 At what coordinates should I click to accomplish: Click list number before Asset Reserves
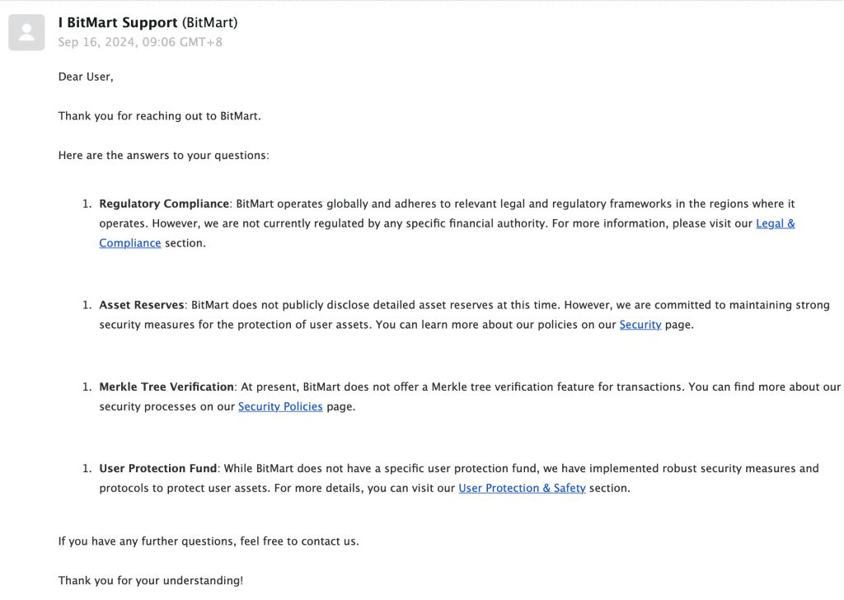[x=87, y=305]
